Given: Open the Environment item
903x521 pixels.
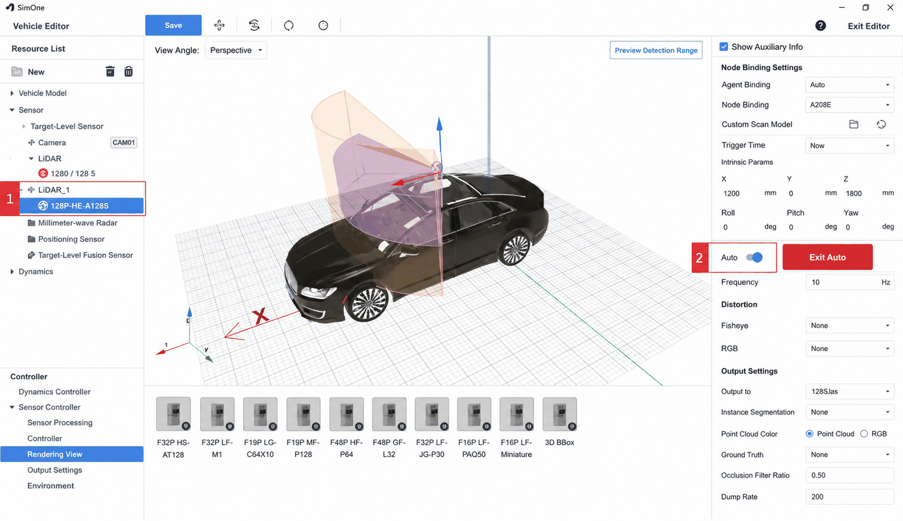Looking at the screenshot, I should point(51,486).
